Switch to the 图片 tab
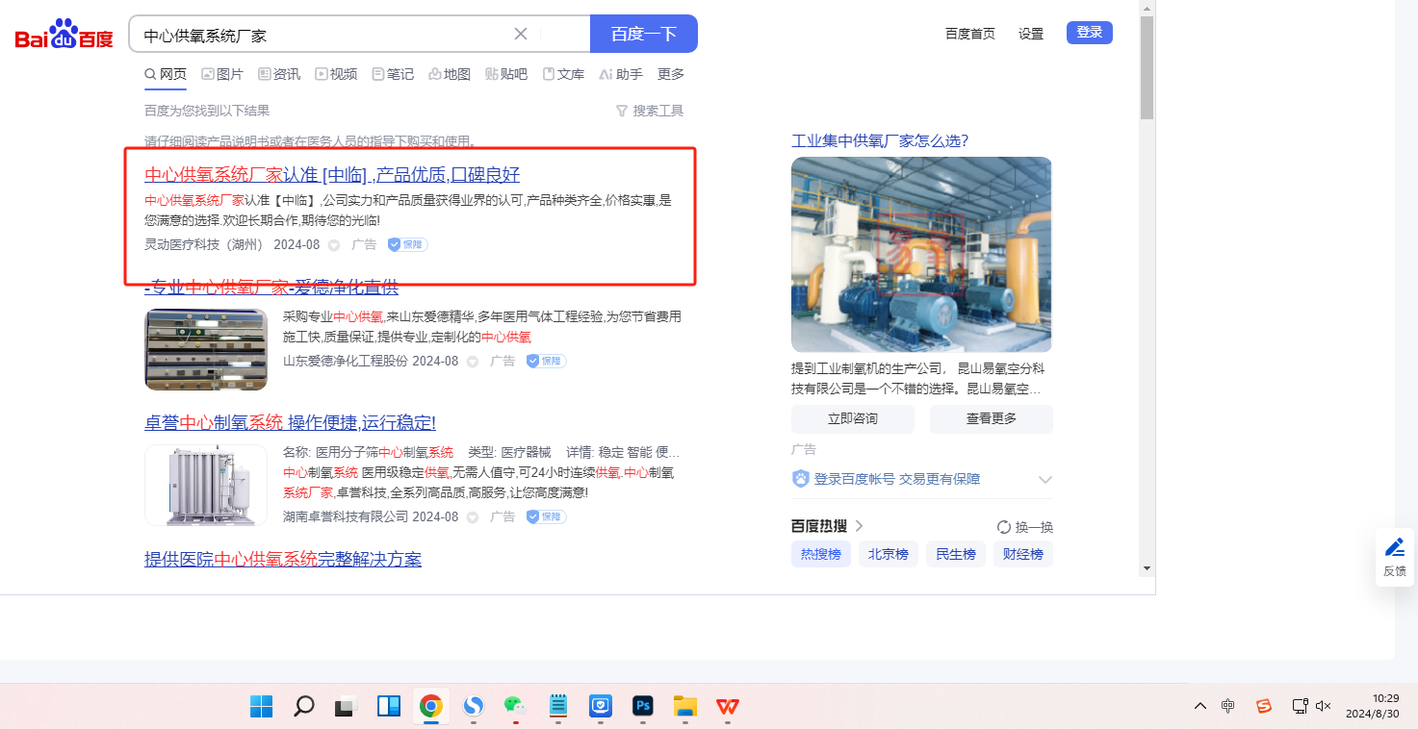 click(222, 74)
